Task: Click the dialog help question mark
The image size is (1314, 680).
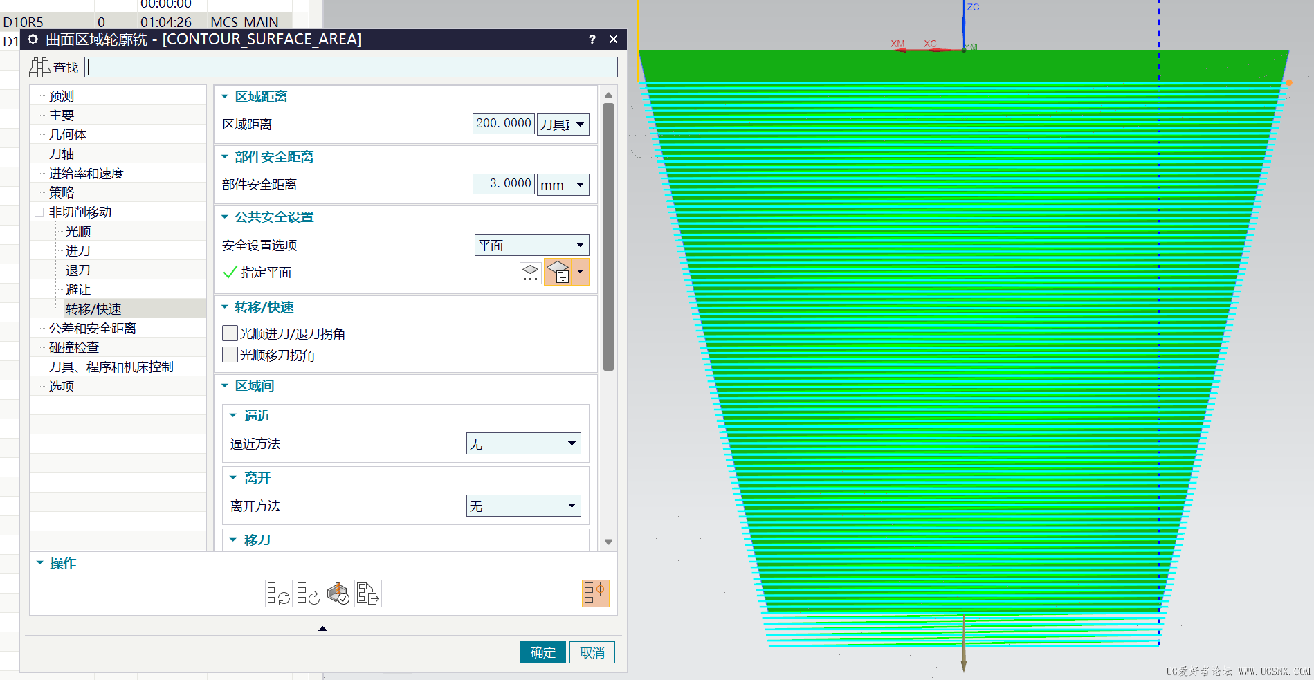Action: click(592, 39)
